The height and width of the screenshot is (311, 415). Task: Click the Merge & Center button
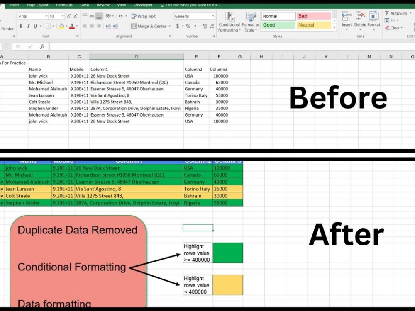click(x=149, y=26)
